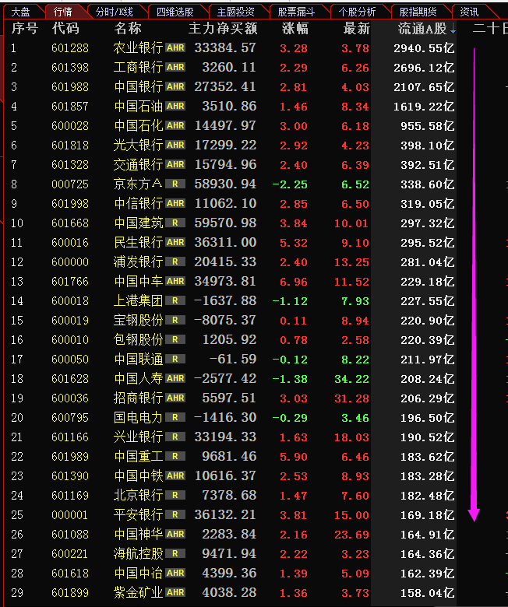Click the 名称 column header
Screen dimensions: 508x607
click(128, 29)
